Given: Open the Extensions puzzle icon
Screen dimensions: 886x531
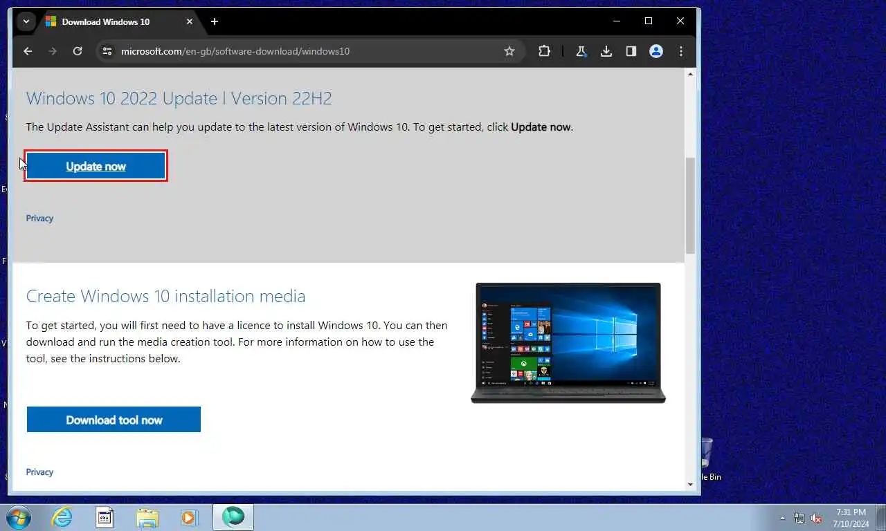Looking at the screenshot, I should (x=544, y=51).
